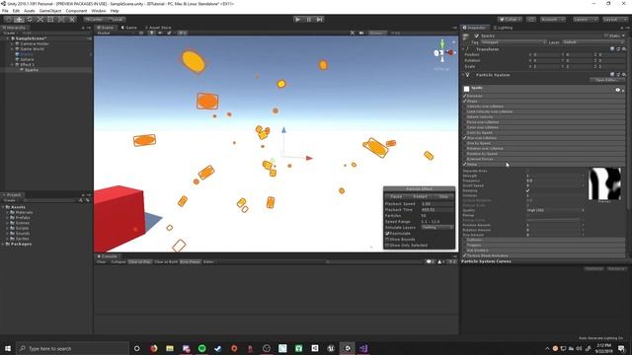Stop the Particle Effect simulation

(x=443, y=196)
